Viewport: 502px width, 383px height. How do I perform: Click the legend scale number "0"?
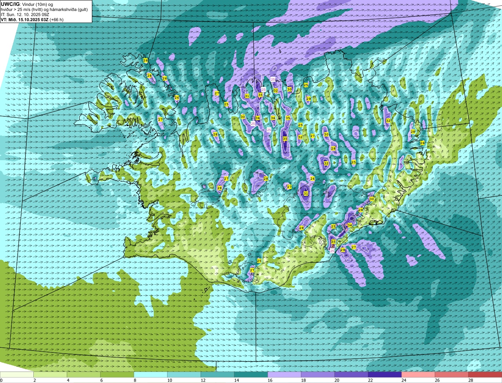(x=1, y=380)
